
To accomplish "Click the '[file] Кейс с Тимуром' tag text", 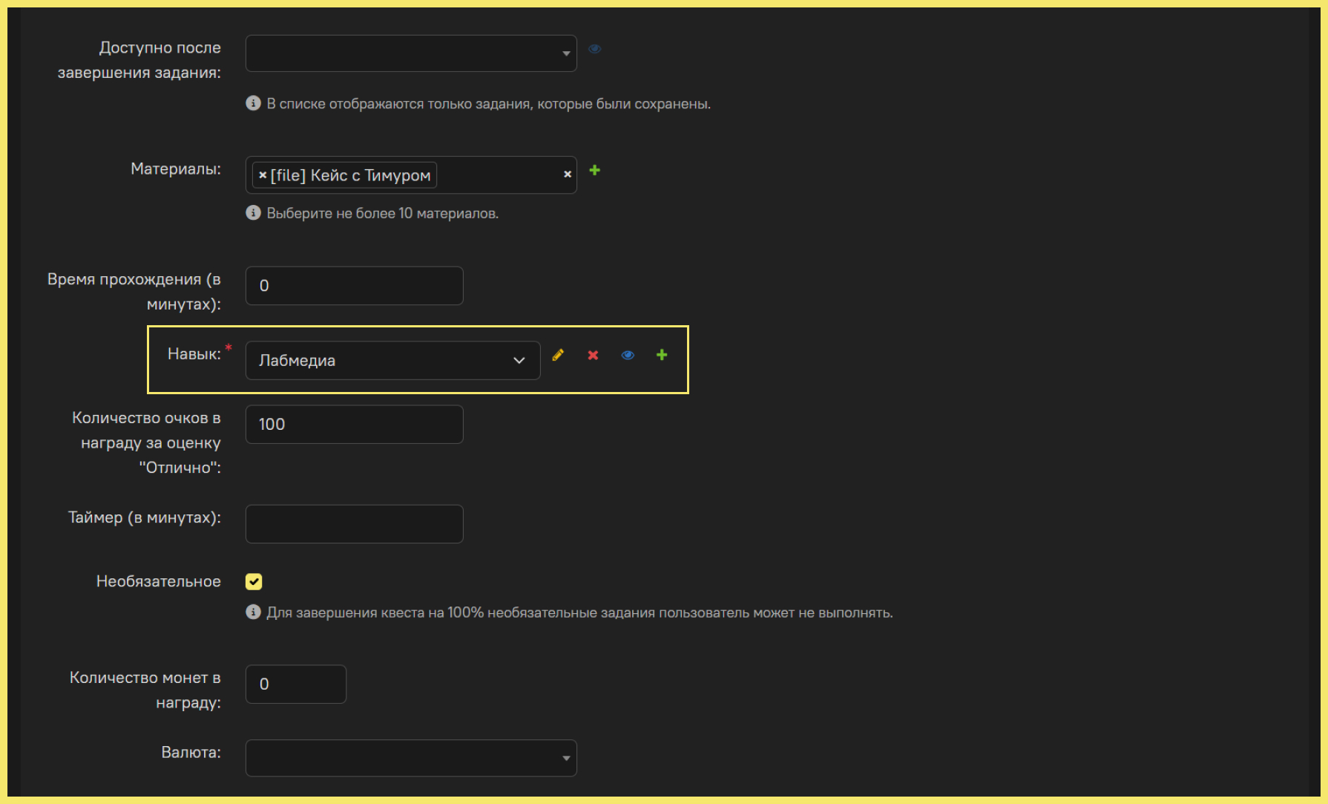I will click(350, 175).
